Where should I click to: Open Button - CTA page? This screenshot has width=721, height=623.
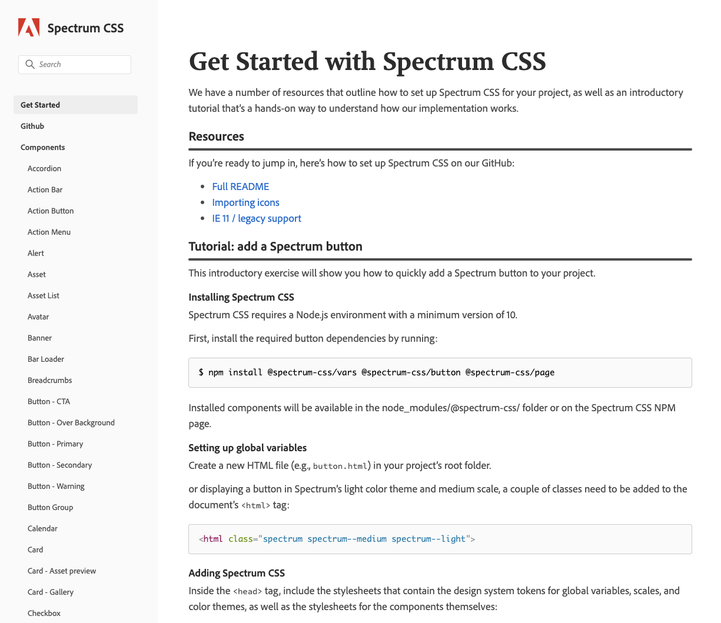click(49, 401)
